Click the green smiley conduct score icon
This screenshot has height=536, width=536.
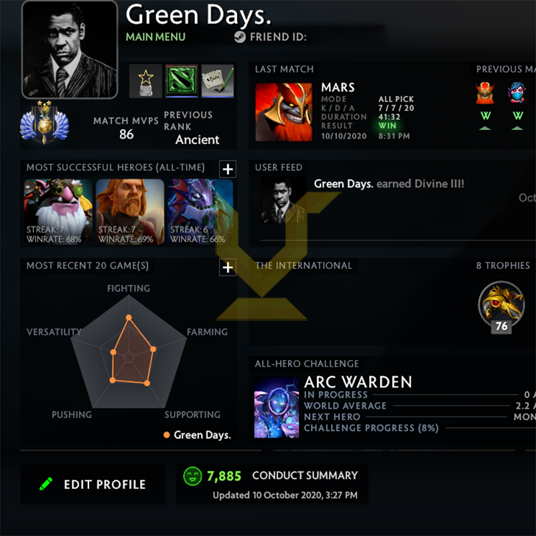pyautogui.click(x=192, y=476)
